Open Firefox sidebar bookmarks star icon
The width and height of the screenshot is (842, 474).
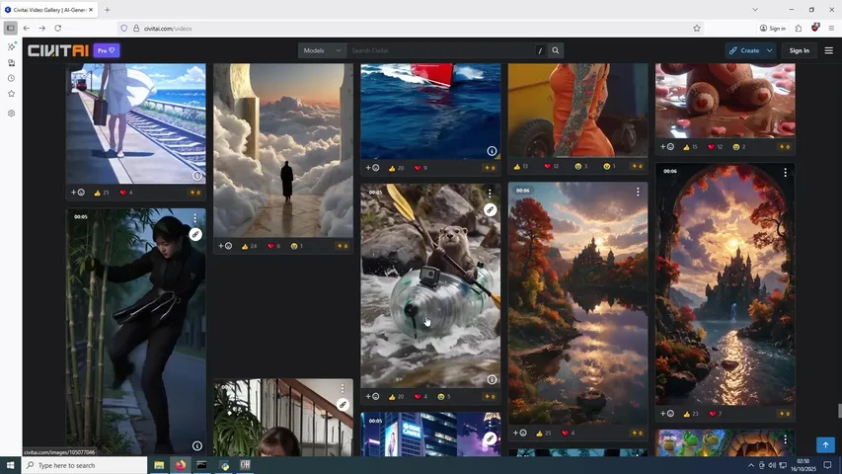11,94
